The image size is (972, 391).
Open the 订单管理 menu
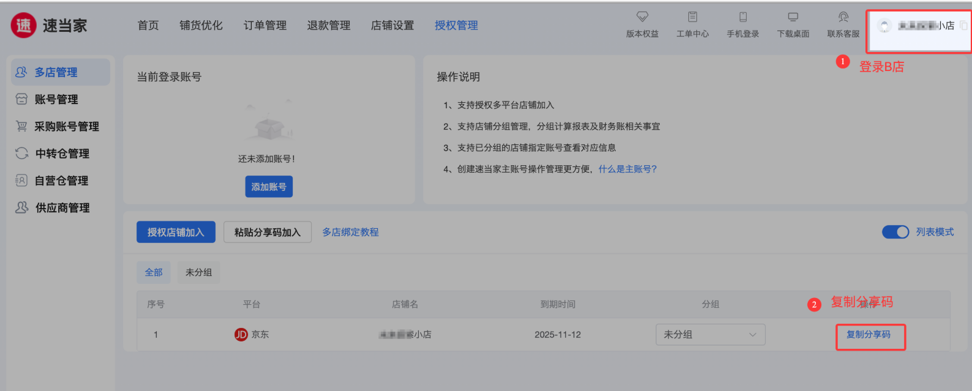point(265,26)
